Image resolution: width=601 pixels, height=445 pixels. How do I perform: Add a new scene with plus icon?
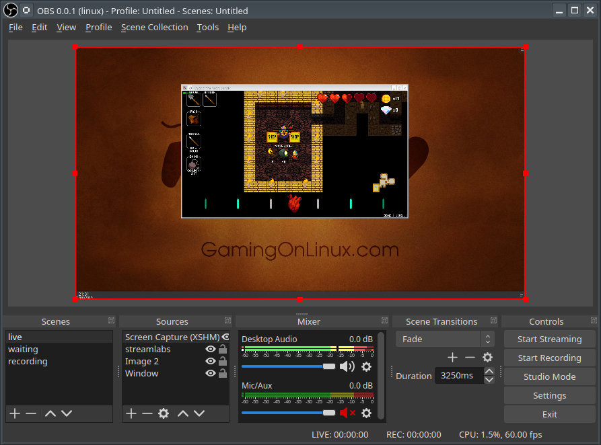[x=15, y=413]
